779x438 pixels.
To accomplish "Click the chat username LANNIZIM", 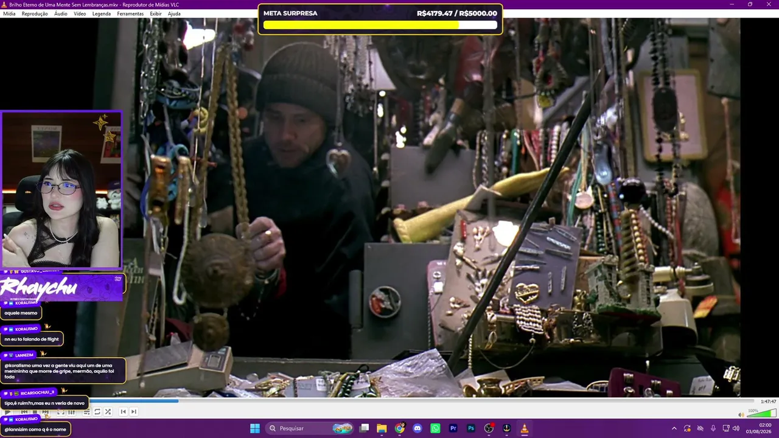I will 24,355.
